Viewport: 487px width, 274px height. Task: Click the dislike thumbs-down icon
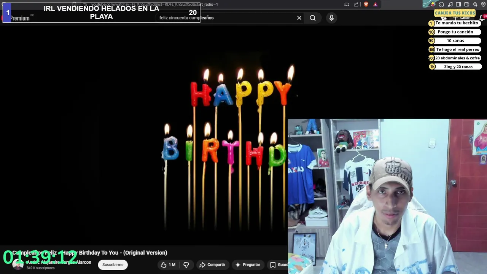point(186,265)
